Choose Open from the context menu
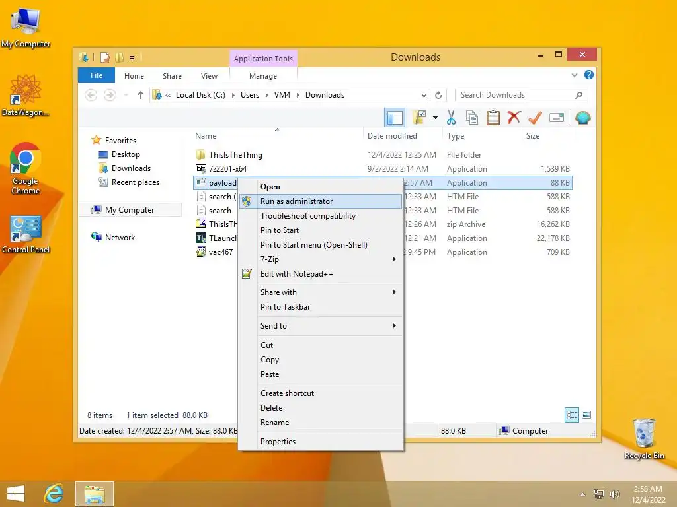This screenshot has height=507, width=677. pyautogui.click(x=321, y=187)
